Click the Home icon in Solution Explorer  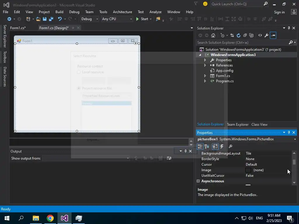pos(213,35)
